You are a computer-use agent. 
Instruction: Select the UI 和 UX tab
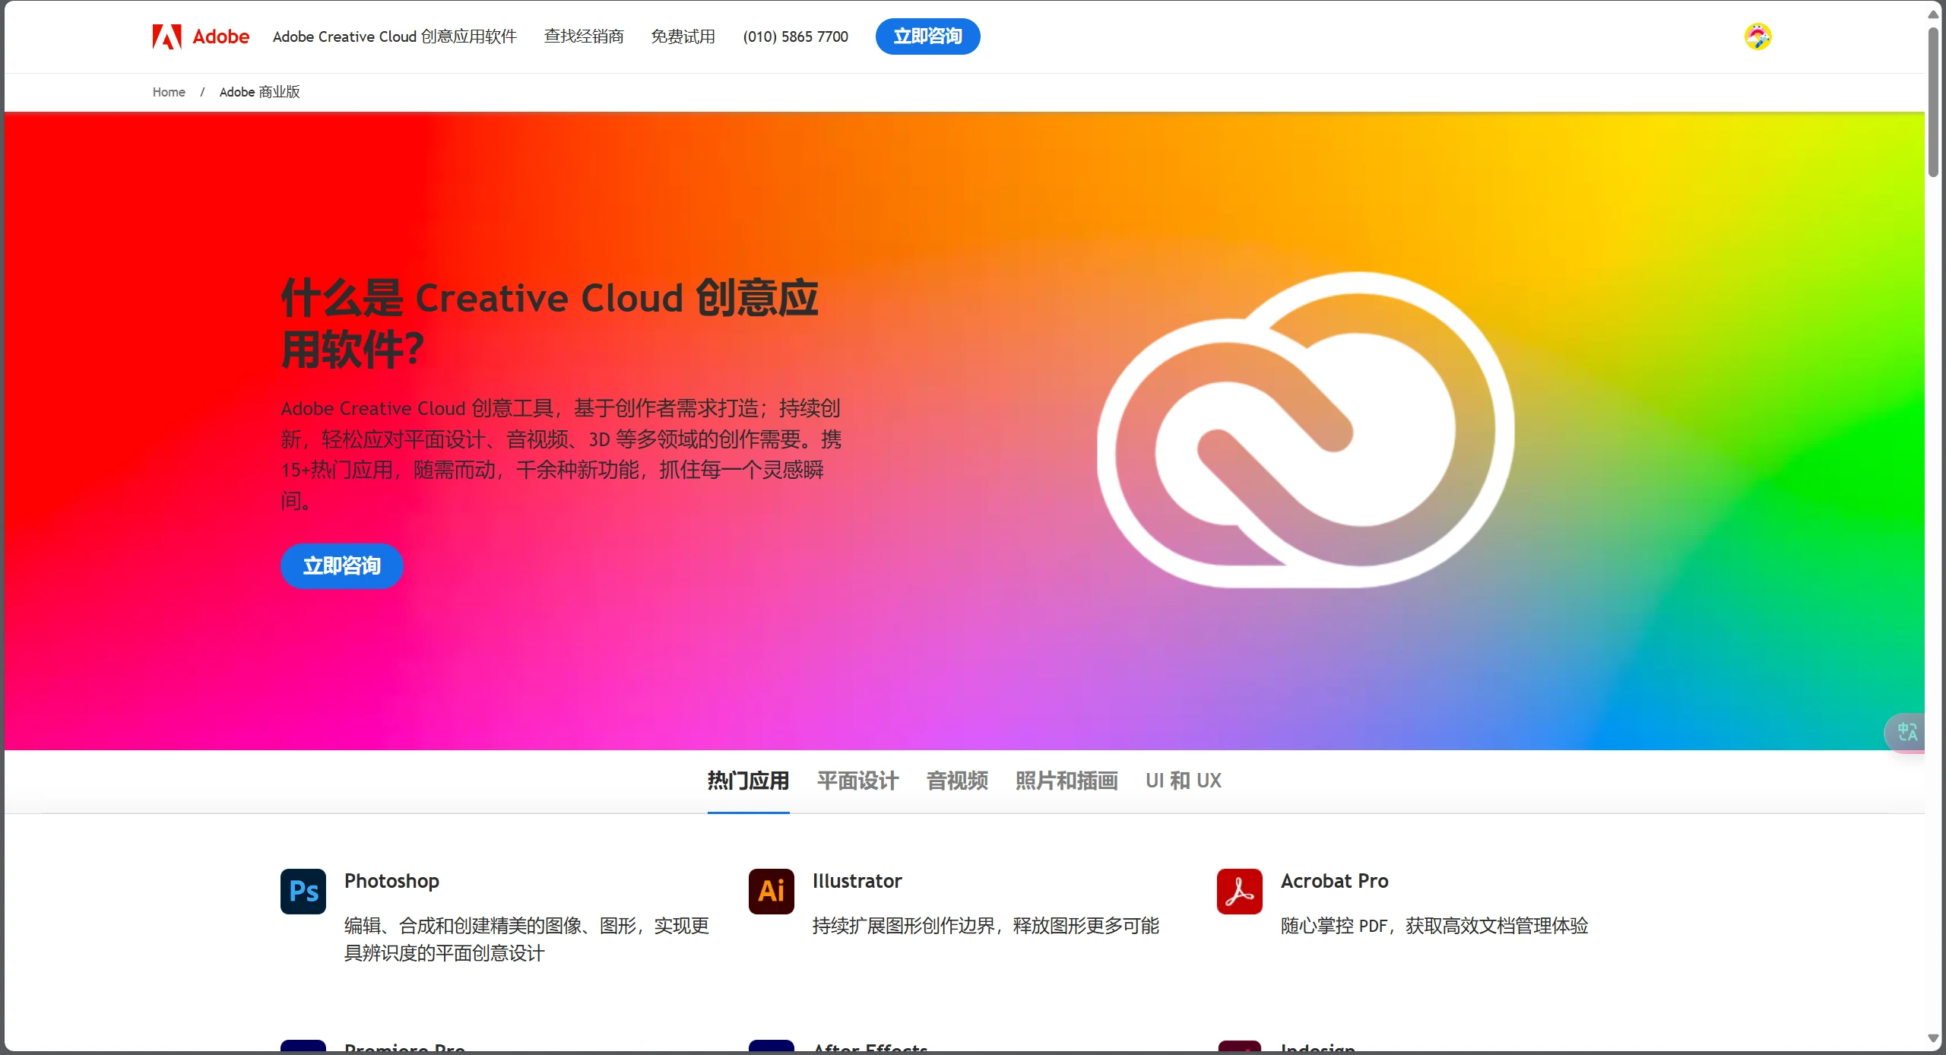(1183, 781)
